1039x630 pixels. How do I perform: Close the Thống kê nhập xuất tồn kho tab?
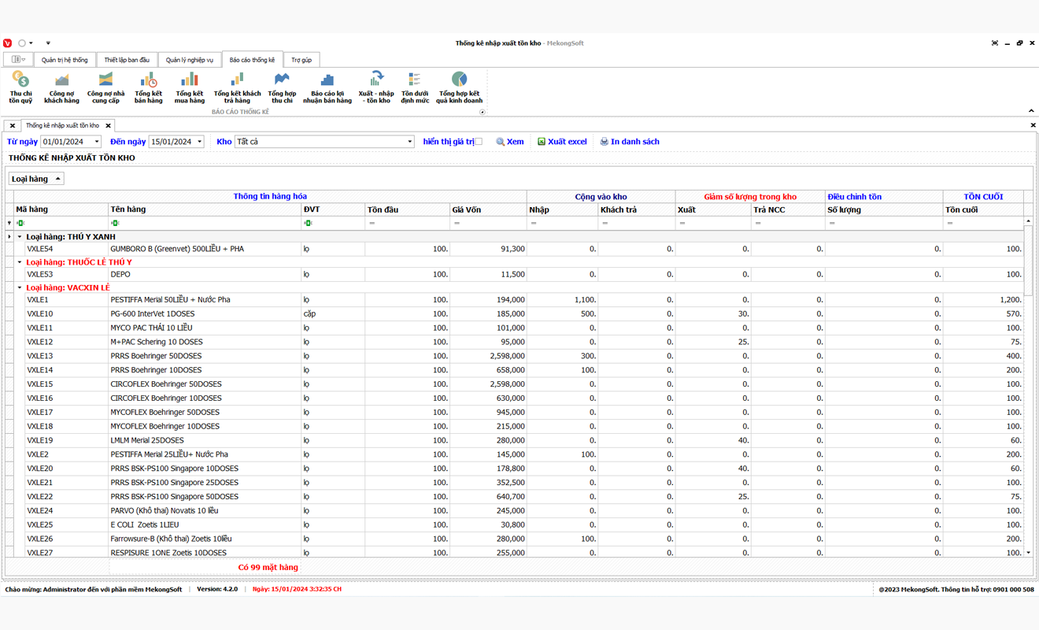click(x=109, y=125)
